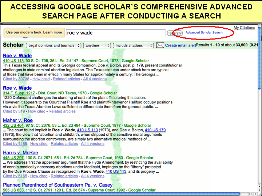The image size is (262, 196).
Task: Click 410 US 113 link in Maher v. Roe snippet
Action: point(87,130)
